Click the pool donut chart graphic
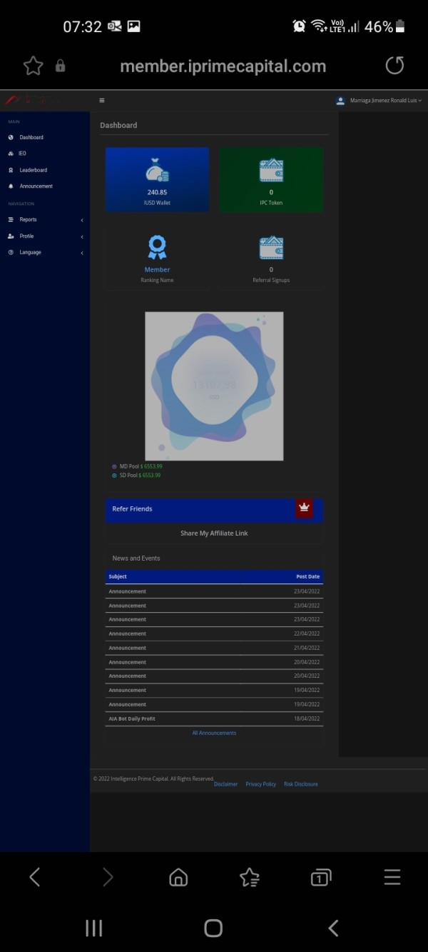Screen dimensions: 428x952 tap(214, 386)
